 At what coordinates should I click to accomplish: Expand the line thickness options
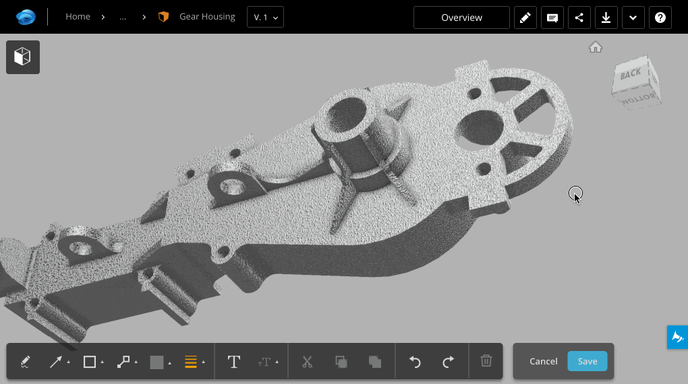coord(194,362)
